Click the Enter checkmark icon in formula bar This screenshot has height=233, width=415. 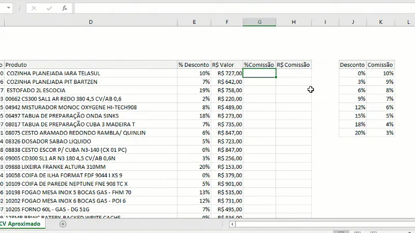[49, 8]
